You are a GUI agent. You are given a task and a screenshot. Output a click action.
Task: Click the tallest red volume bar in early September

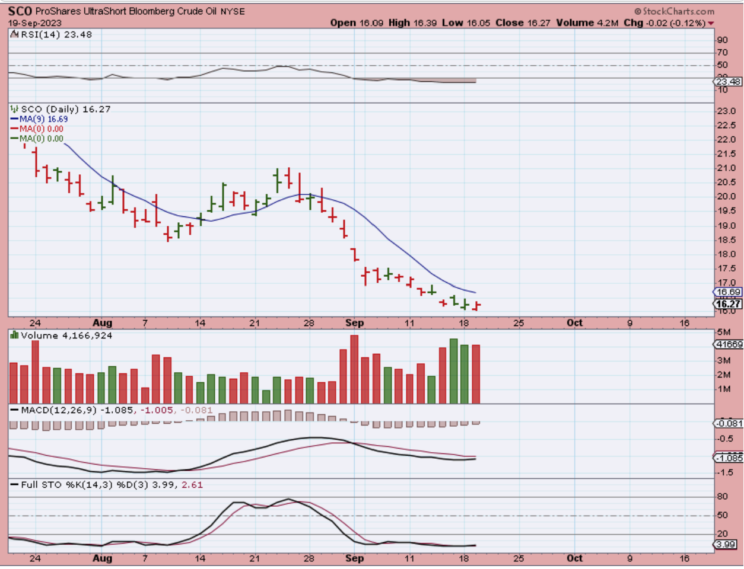[354, 369]
